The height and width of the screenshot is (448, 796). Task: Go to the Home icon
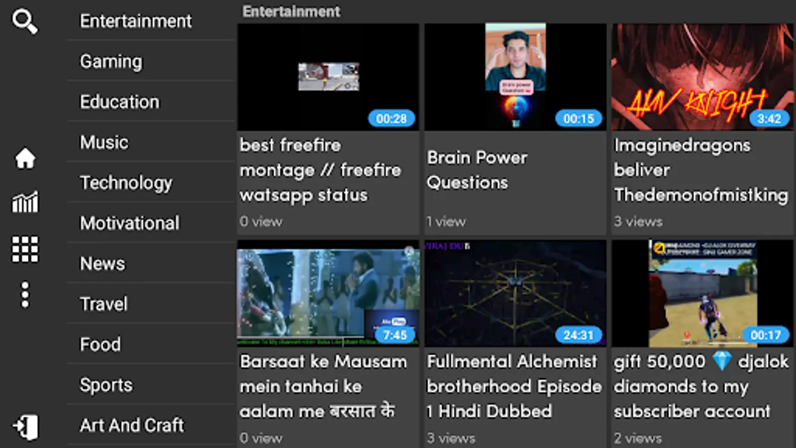[25, 159]
